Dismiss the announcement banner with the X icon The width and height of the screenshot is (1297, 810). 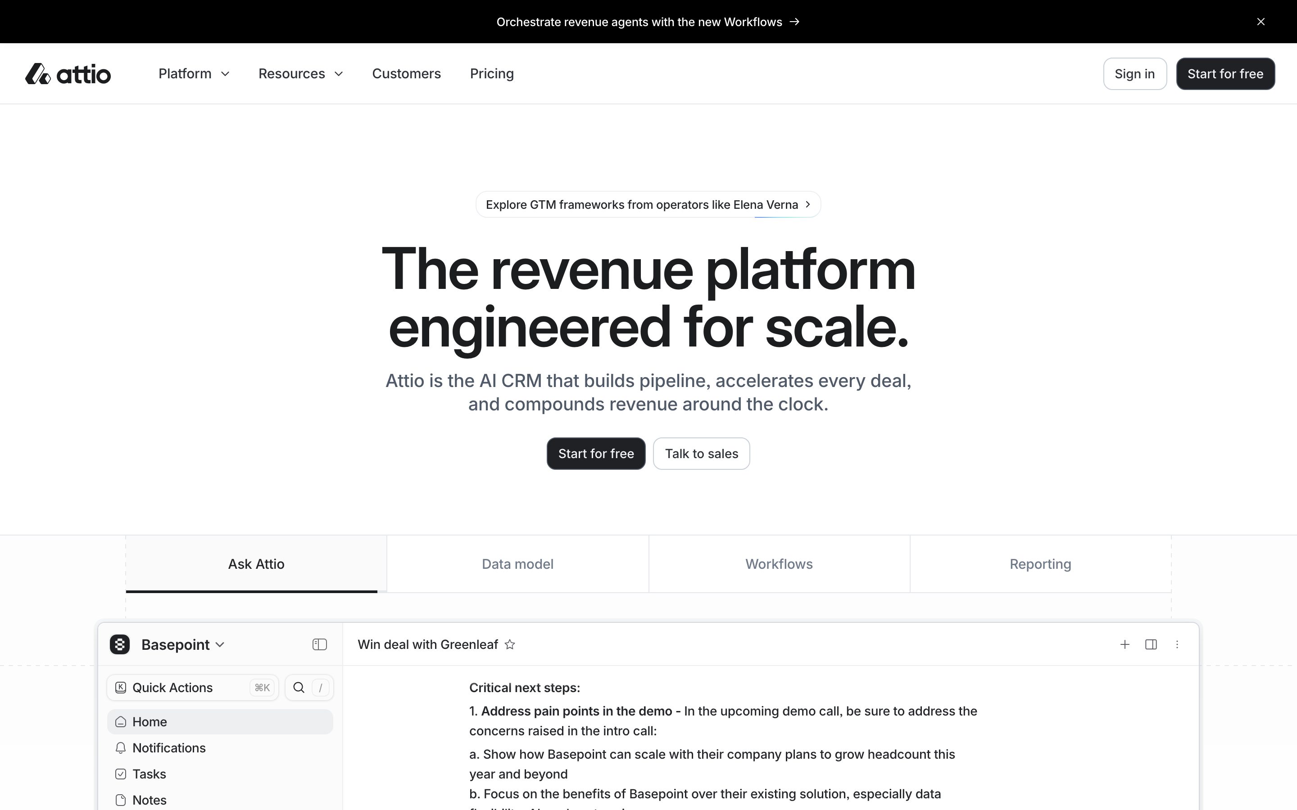point(1261,22)
